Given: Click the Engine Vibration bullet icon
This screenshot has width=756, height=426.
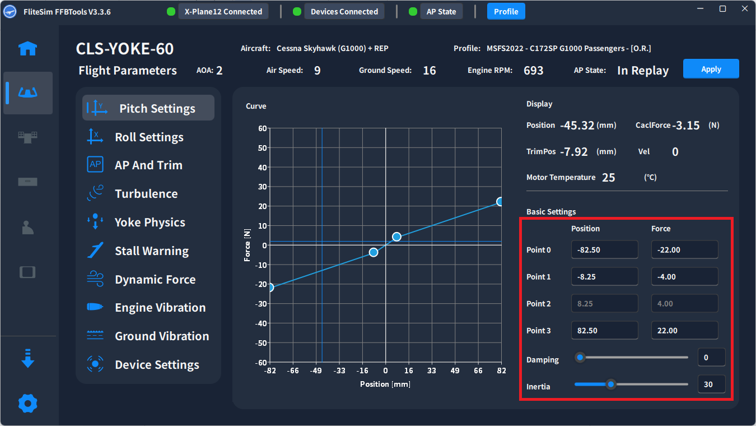Looking at the screenshot, I should [95, 307].
